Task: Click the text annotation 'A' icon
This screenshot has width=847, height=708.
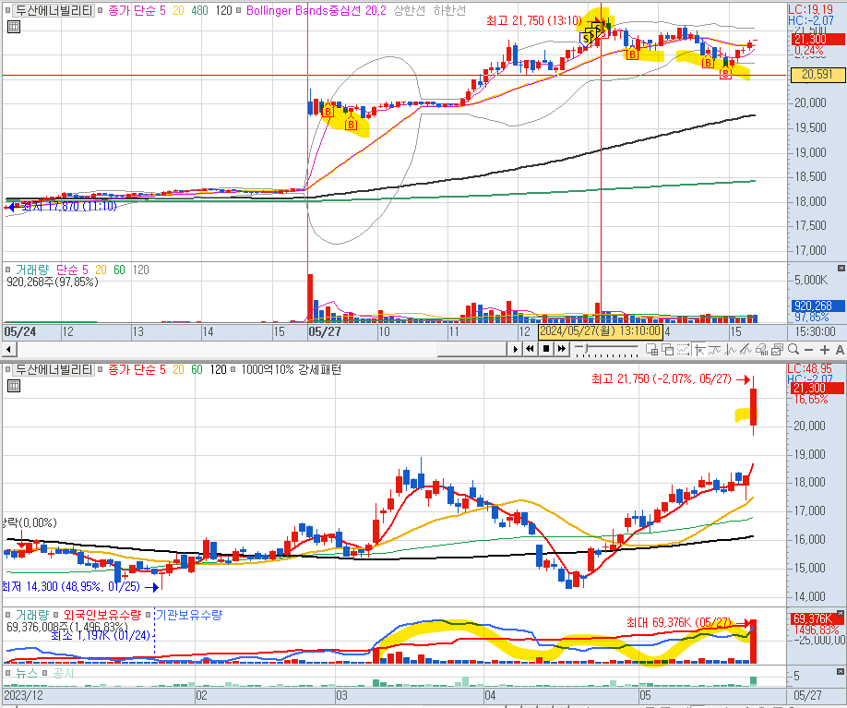Action: click(x=840, y=350)
